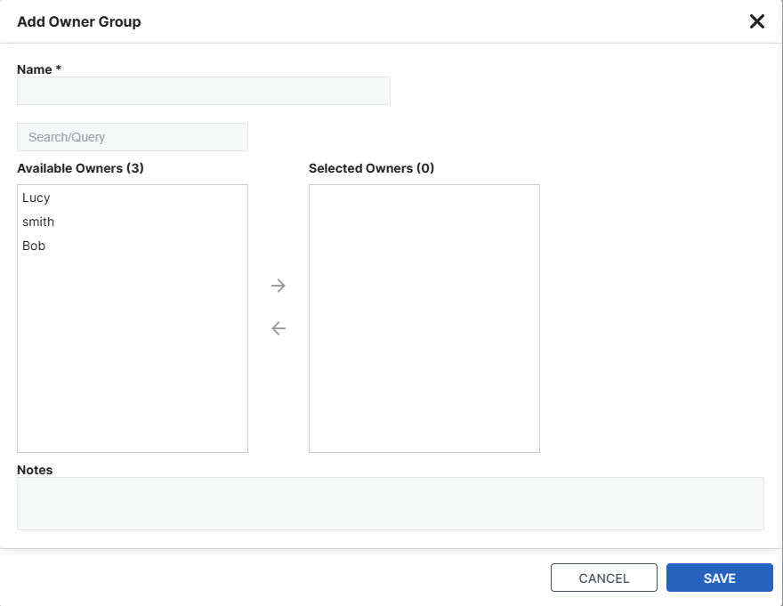
Task: Click the gap between the two arrows
Action: [x=278, y=307]
